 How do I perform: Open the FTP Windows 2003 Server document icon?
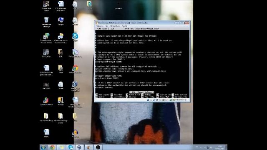coord(60,6)
